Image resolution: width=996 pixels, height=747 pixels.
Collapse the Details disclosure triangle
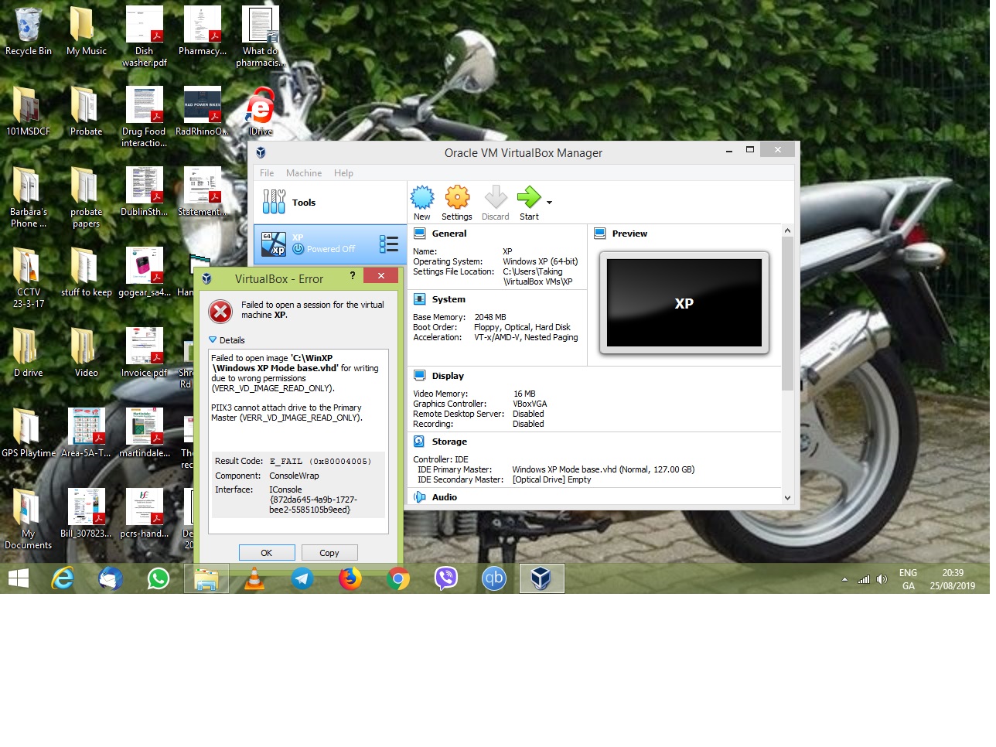[213, 339]
